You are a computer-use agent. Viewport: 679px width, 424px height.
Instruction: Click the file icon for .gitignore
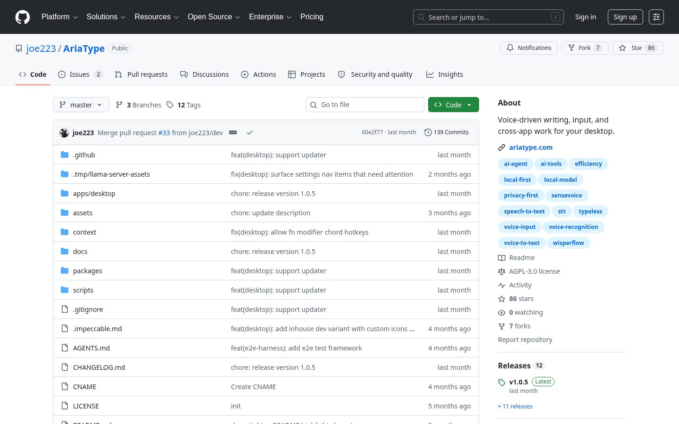(x=65, y=309)
